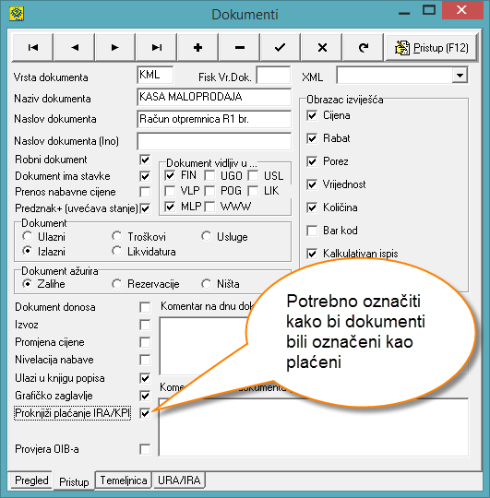This screenshot has width=490, height=498.
Task: Switch to the Temeljnica tab
Action: pyautogui.click(x=124, y=480)
